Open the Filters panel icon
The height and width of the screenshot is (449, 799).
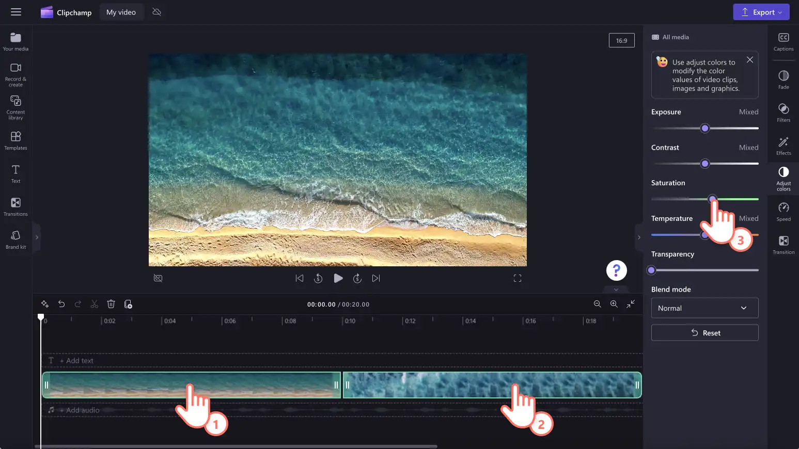pos(783,113)
